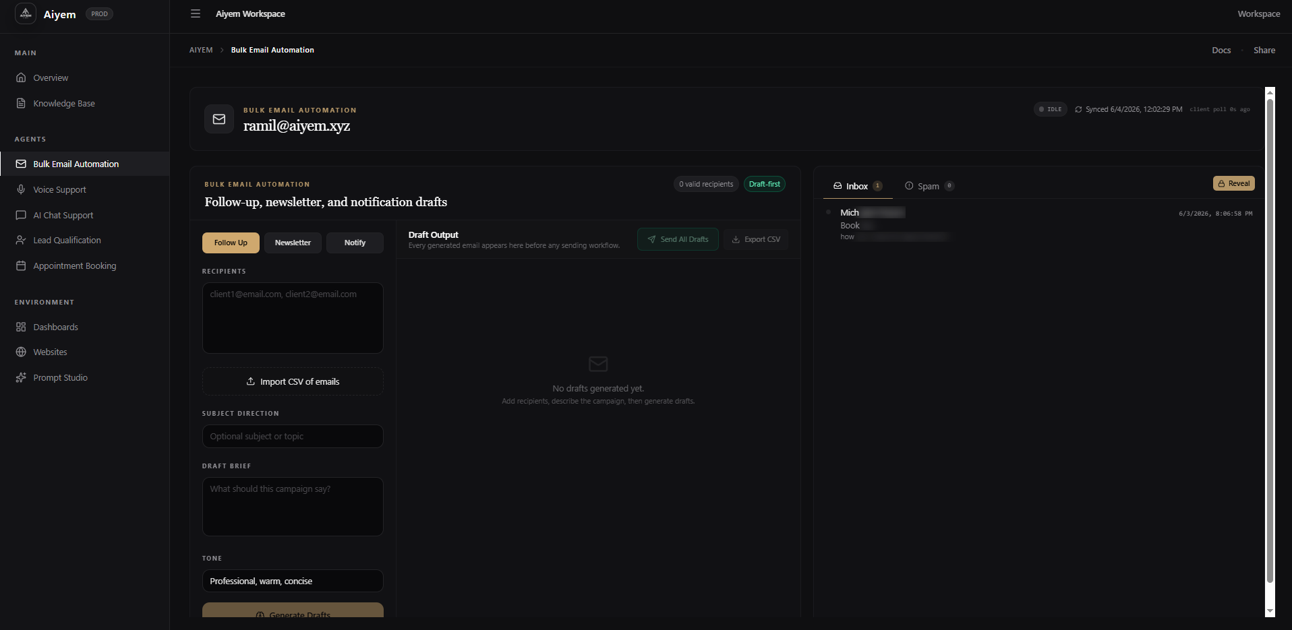This screenshot has height=630, width=1292.
Task: Click the Tone input field
Action: [293, 581]
